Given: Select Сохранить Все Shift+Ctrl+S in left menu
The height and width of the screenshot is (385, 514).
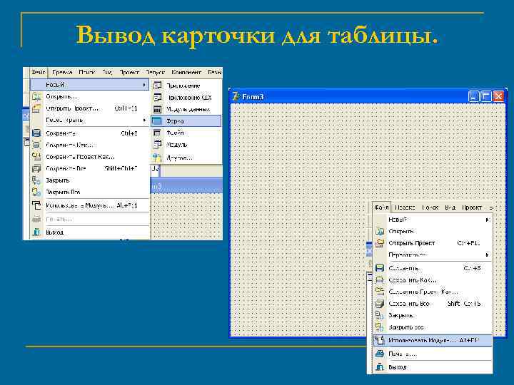Looking at the screenshot, I should tap(90, 168).
